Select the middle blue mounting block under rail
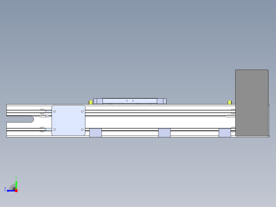The height and width of the screenshot is (207, 276). [165, 133]
